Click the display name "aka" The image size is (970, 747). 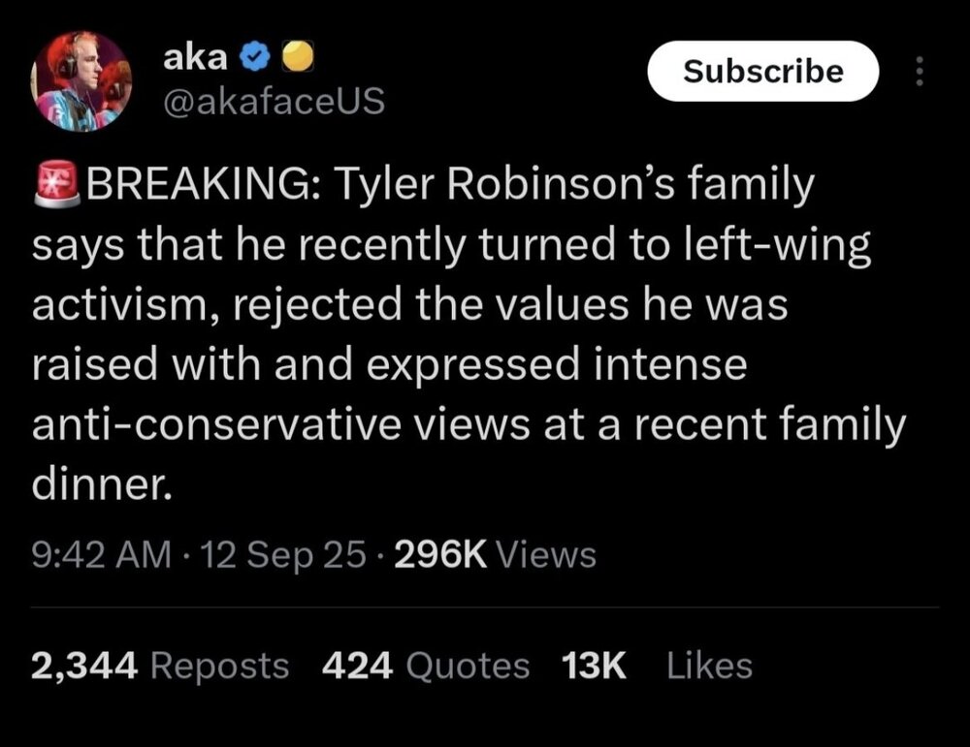point(195,57)
